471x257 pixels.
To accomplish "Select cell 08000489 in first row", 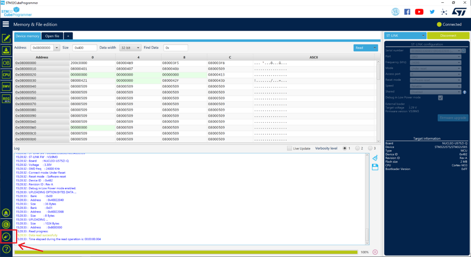I will tap(138, 63).
